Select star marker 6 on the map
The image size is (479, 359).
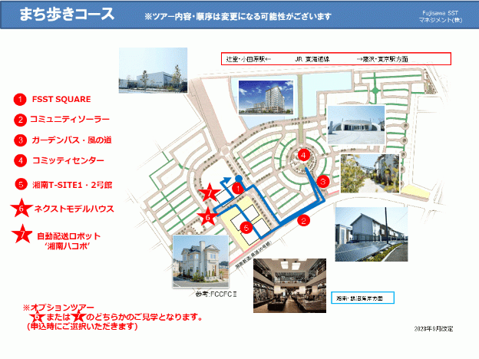[x=207, y=216]
